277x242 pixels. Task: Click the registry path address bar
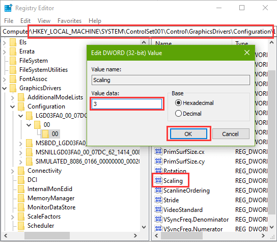[138, 32]
